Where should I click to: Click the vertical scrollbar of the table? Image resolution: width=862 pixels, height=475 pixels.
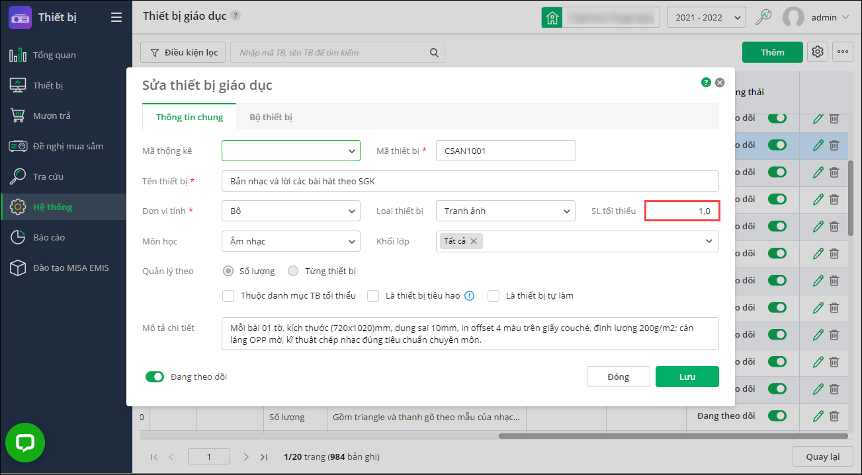(x=851, y=198)
